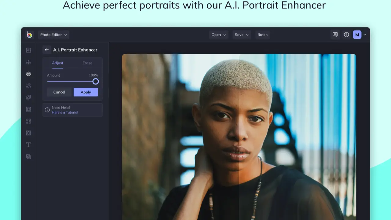Expand the Open dropdown menu

pyautogui.click(x=218, y=35)
